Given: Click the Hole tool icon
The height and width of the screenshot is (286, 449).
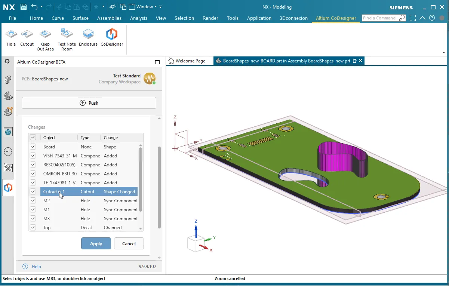Looking at the screenshot, I should [11, 34].
